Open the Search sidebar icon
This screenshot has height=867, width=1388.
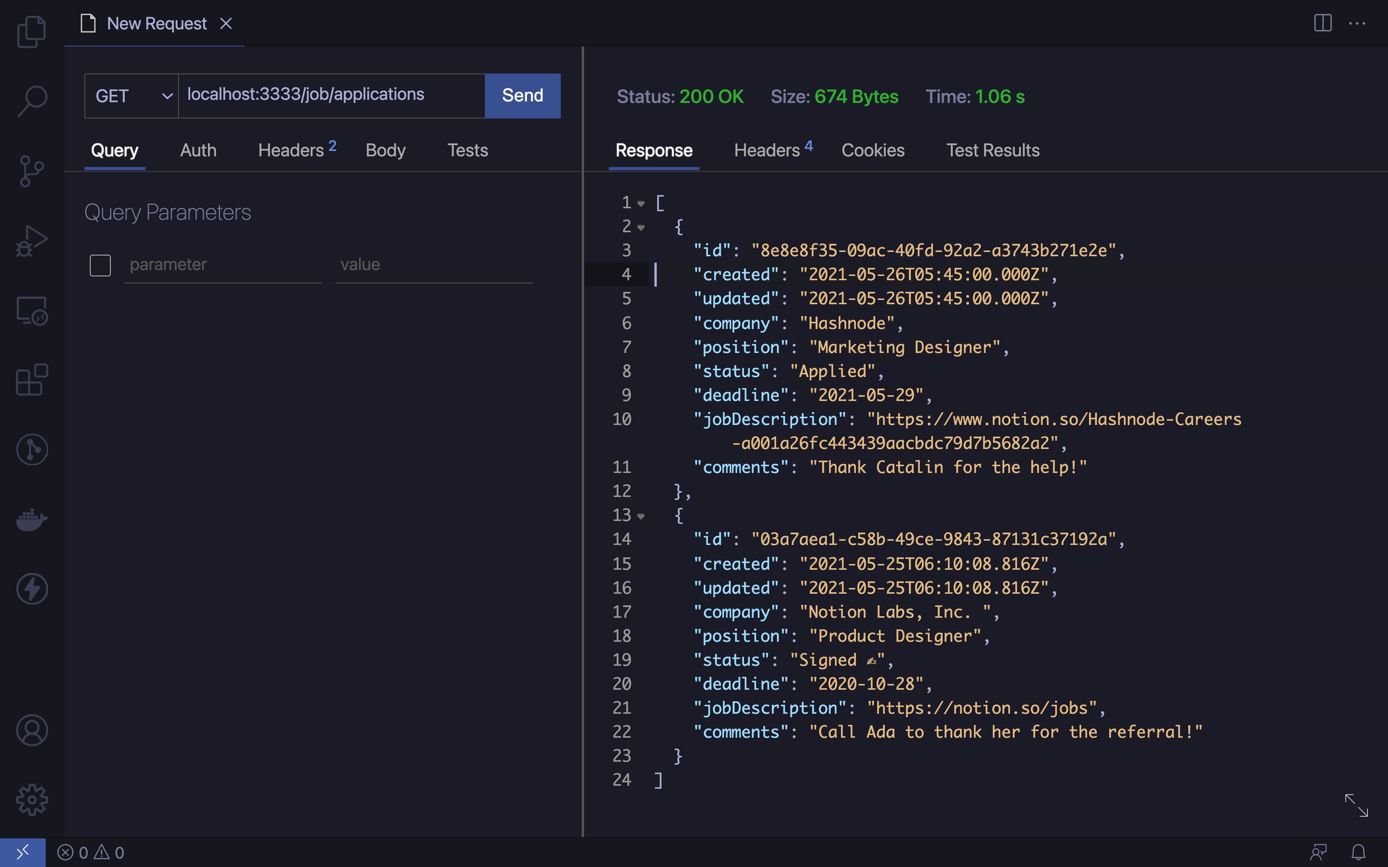(31, 101)
